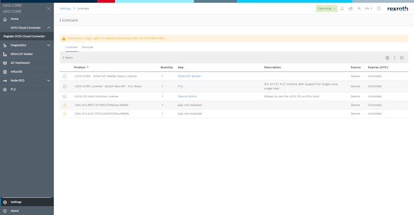Open the EN language dropdown
This screenshot has height=215, width=414.
coord(368,8)
